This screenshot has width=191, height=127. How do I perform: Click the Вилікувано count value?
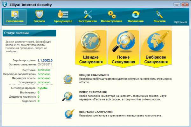pyautogui.click(x=39, y=93)
